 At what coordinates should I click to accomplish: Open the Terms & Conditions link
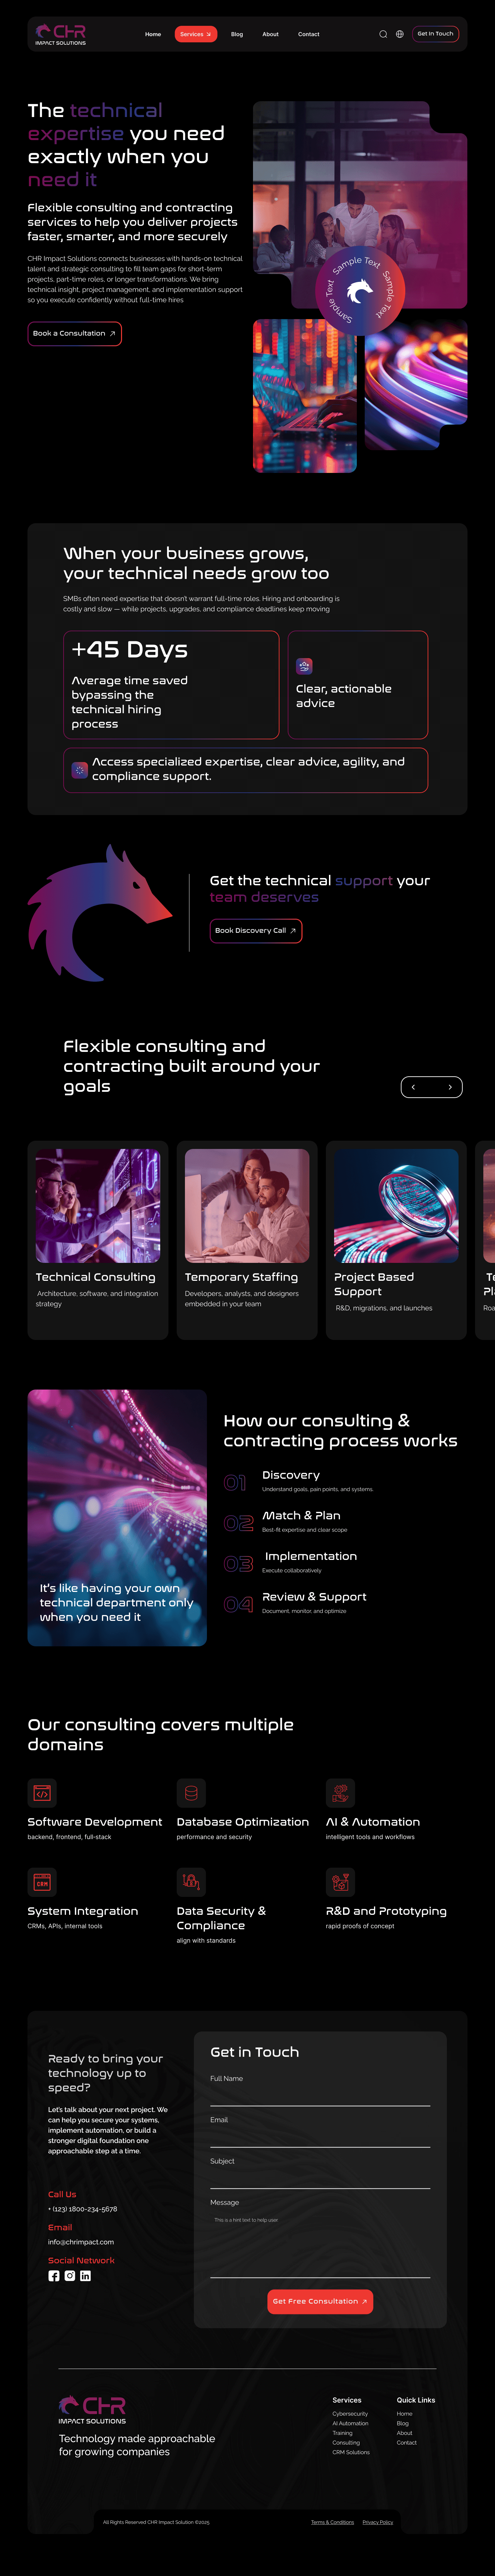(x=332, y=2522)
